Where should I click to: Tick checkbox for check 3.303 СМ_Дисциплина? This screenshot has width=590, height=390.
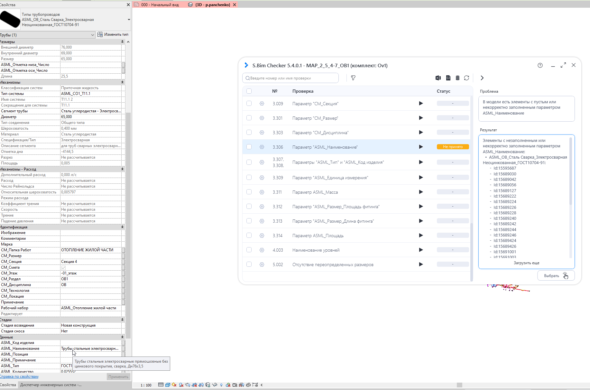[x=249, y=132]
